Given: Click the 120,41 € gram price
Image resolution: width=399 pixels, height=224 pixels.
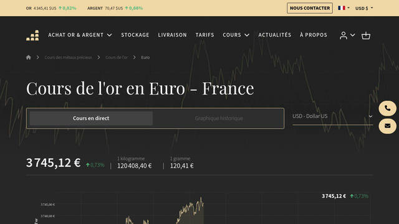Looking at the screenshot, I should pos(181,166).
